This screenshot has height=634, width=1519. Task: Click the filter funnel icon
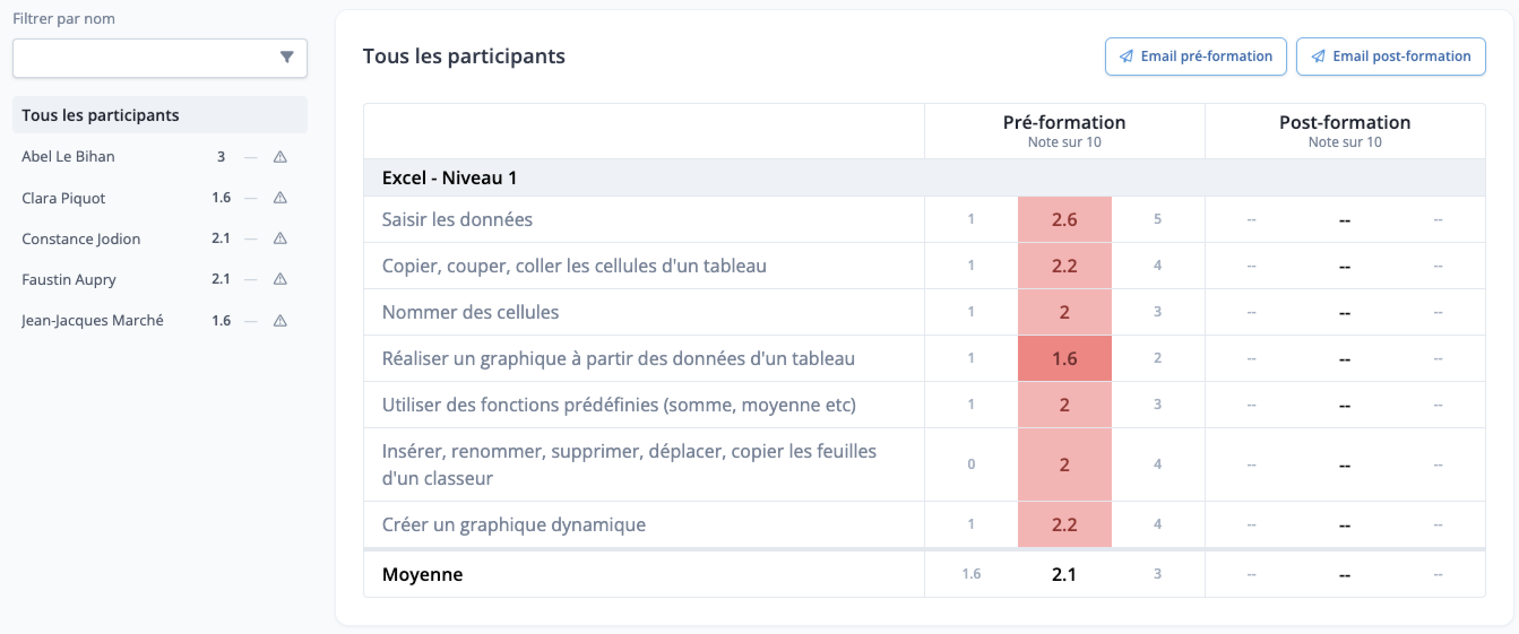pos(287,57)
